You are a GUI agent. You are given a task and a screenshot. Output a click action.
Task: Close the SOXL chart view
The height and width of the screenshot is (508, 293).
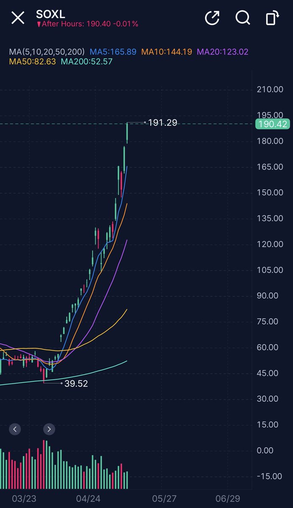point(18,18)
